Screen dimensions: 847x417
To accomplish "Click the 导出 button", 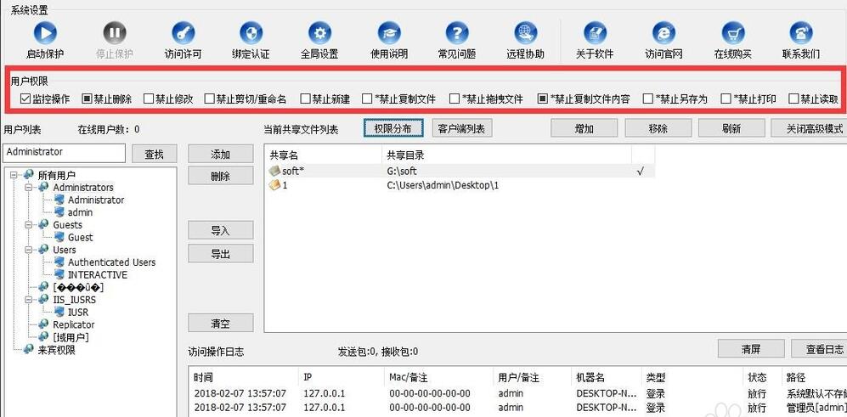I will coord(220,254).
